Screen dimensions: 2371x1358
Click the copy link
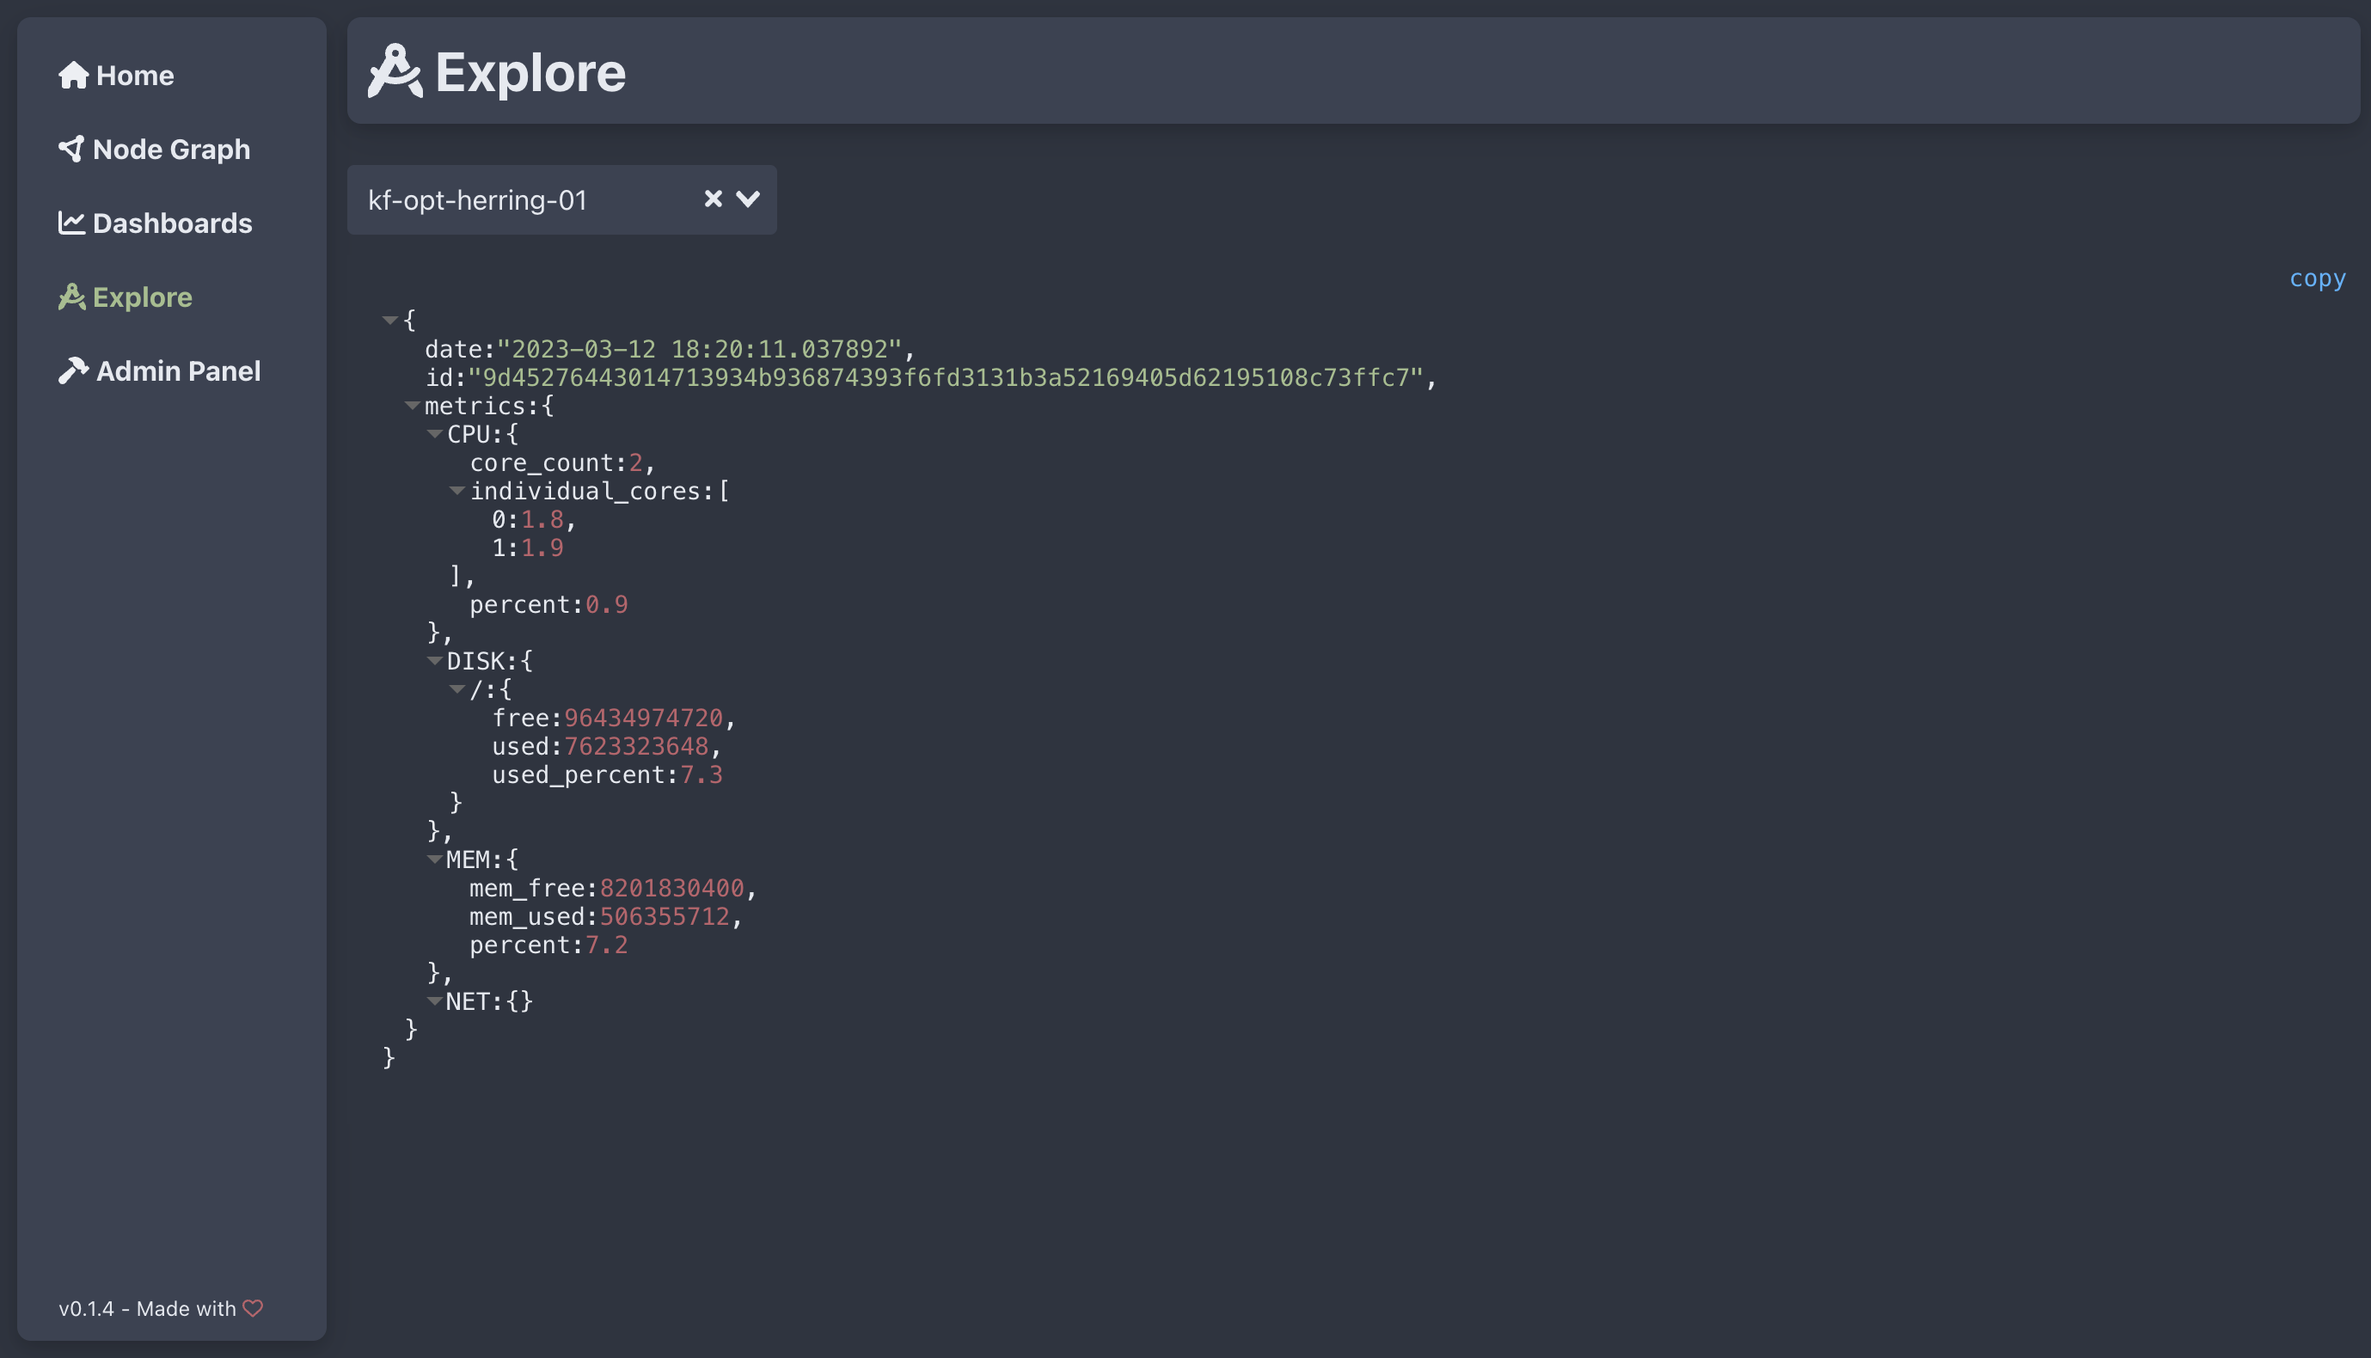pyautogui.click(x=2317, y=278)
